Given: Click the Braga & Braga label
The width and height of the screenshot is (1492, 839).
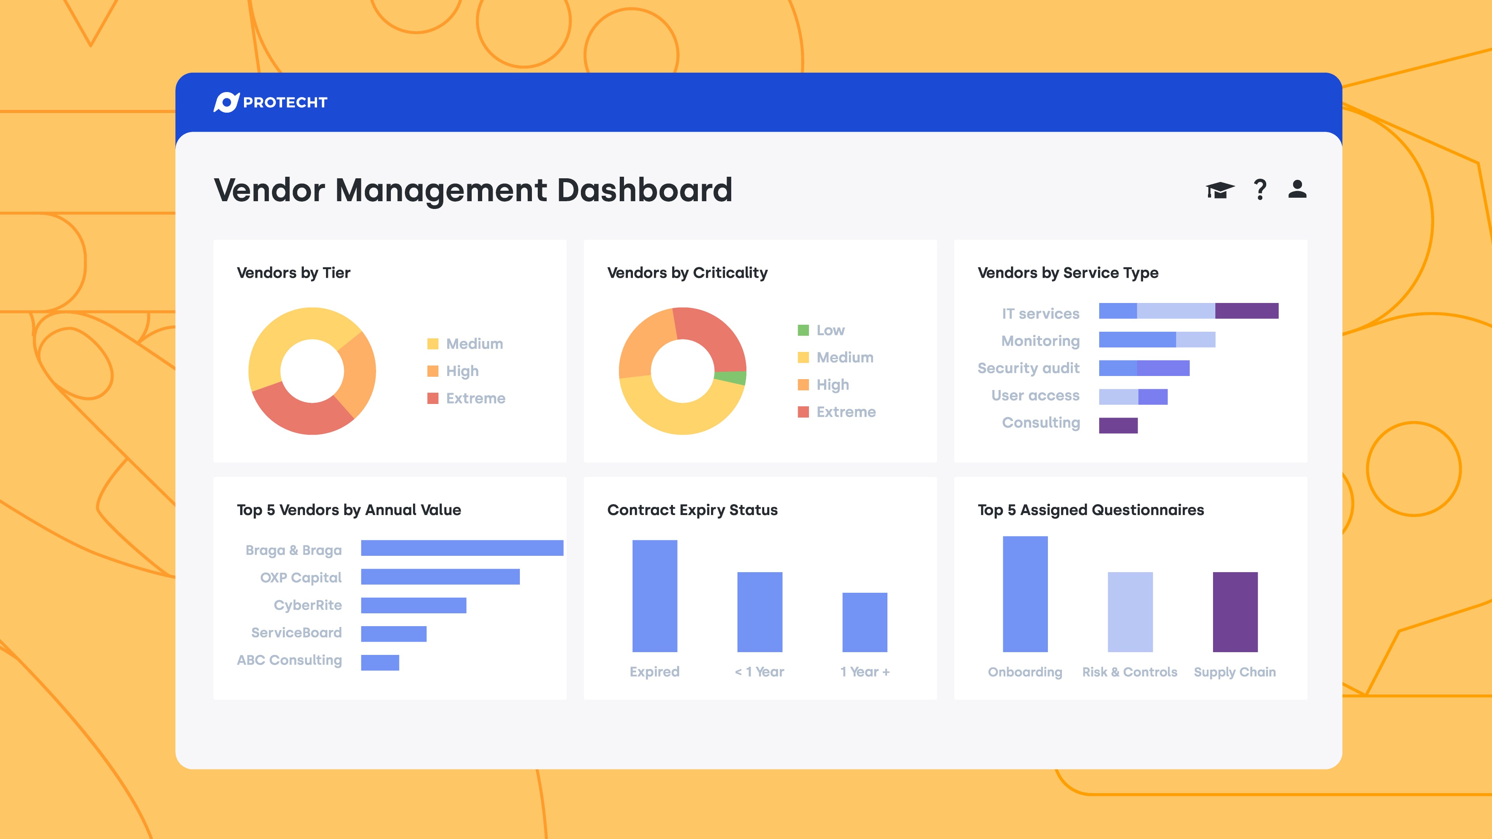Looking at the screenshot, I should point(294,550).
